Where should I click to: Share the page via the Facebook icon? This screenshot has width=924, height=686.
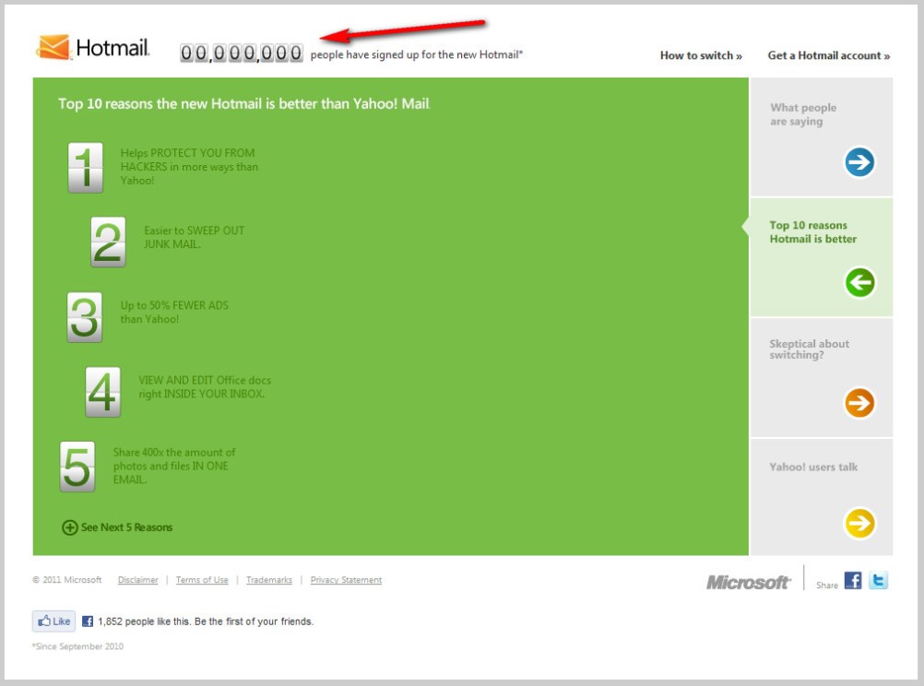click(x=853, y=581)
